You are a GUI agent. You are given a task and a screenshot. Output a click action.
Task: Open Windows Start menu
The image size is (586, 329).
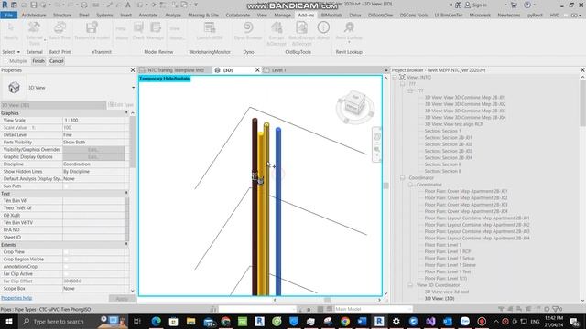(8, 321)
